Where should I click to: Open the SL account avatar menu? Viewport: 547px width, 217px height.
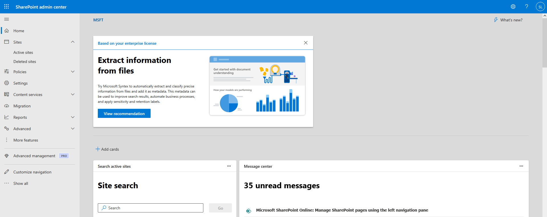coord(540,7)
